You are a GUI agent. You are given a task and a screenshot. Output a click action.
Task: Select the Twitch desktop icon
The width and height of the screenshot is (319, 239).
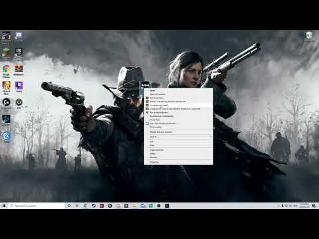tap(19, 87)
